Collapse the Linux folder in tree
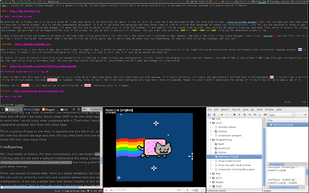Image resolution: width=309 pixels, height=193 pixels. pyautogui.click(x=210, y=123)
